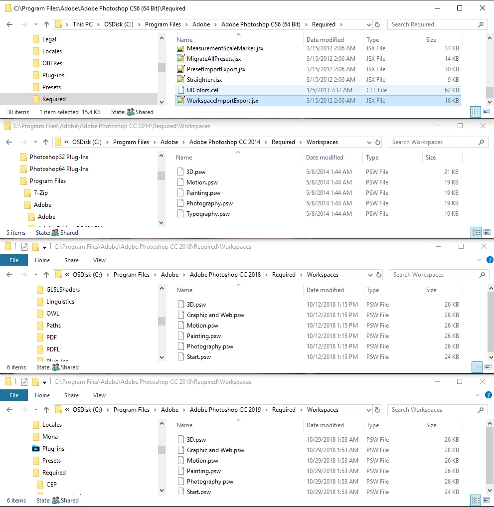Viewport: 494px width, 507px height.
Task: Select the MeasurementScaleMarker.jsx file icon
Action: pyautogui.click(x=181, y=48)
